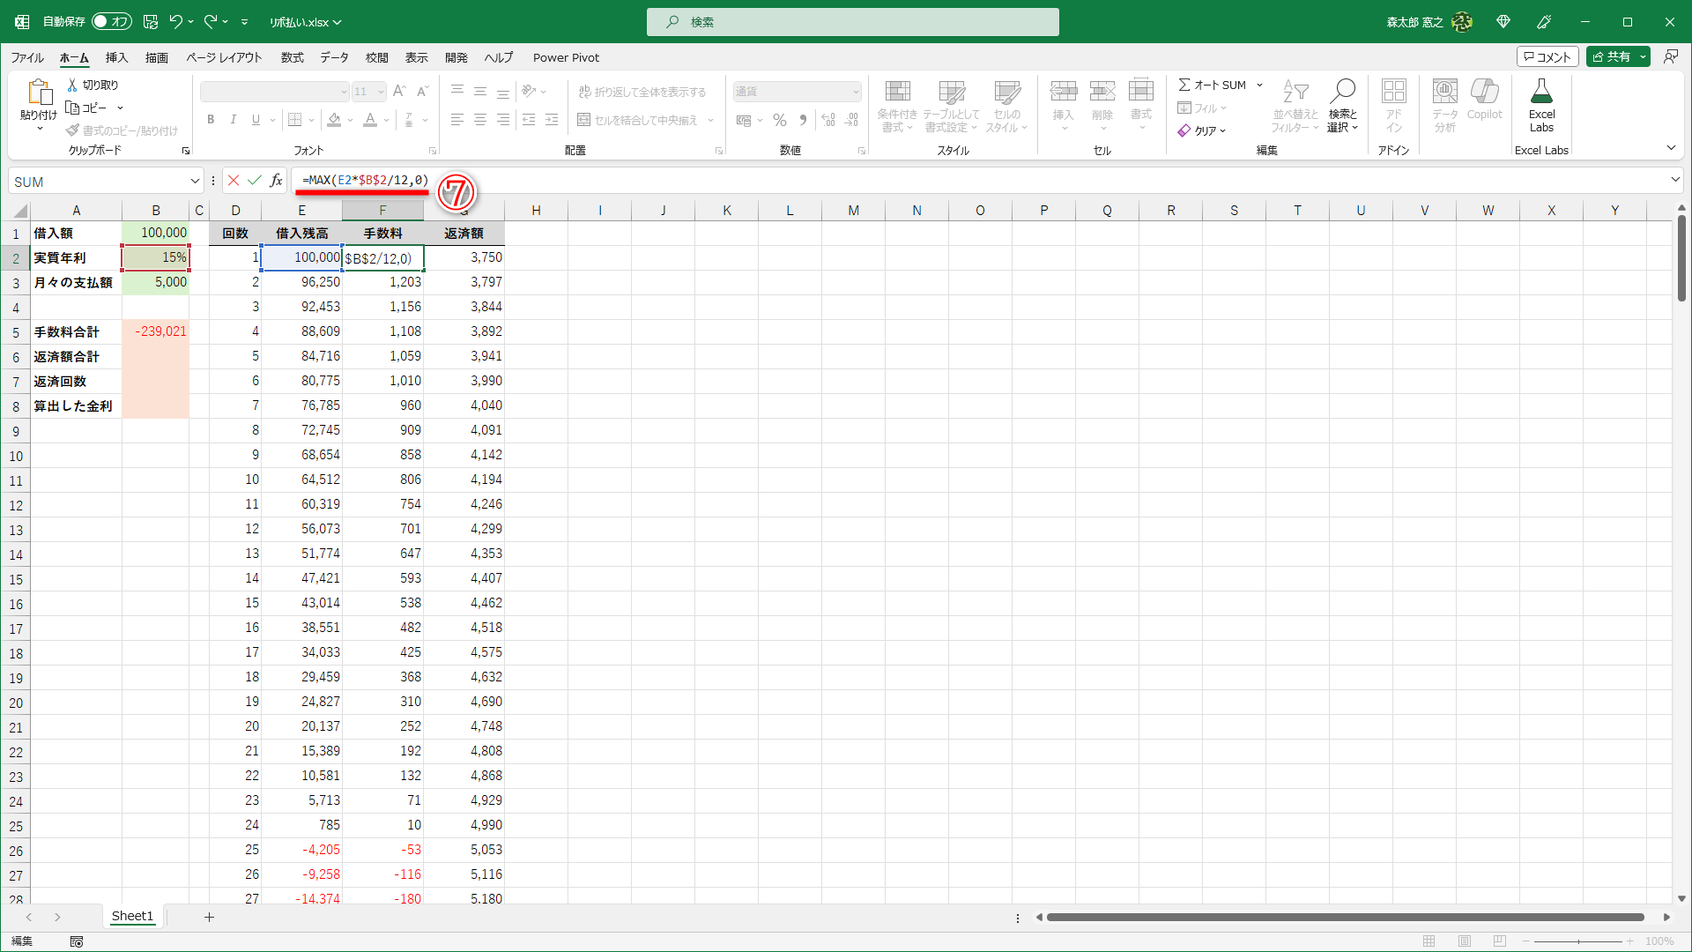Confirm the formula with the checkmark icon
Screen dimensions: 1692x952
coord(255,180)
